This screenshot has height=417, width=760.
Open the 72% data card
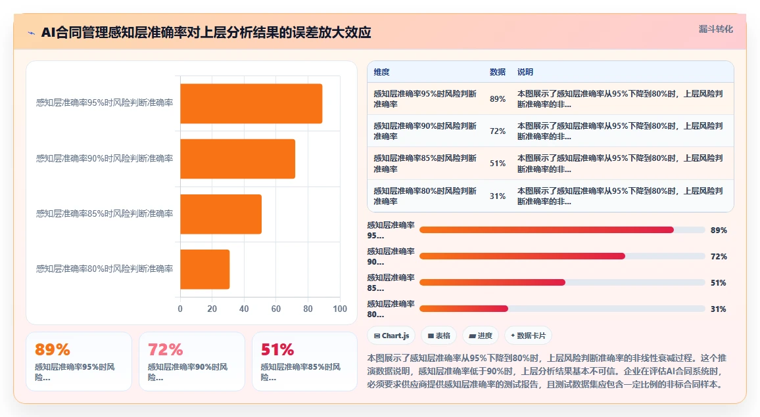192,361
